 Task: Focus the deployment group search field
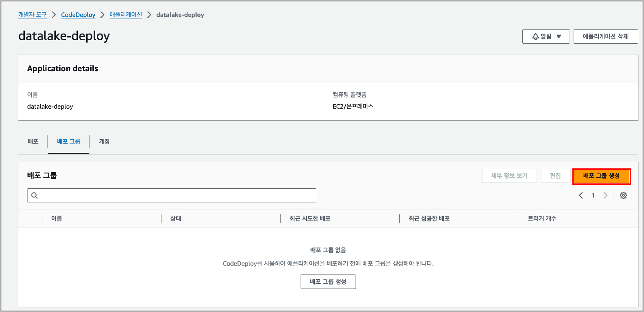tap(172, 195)
